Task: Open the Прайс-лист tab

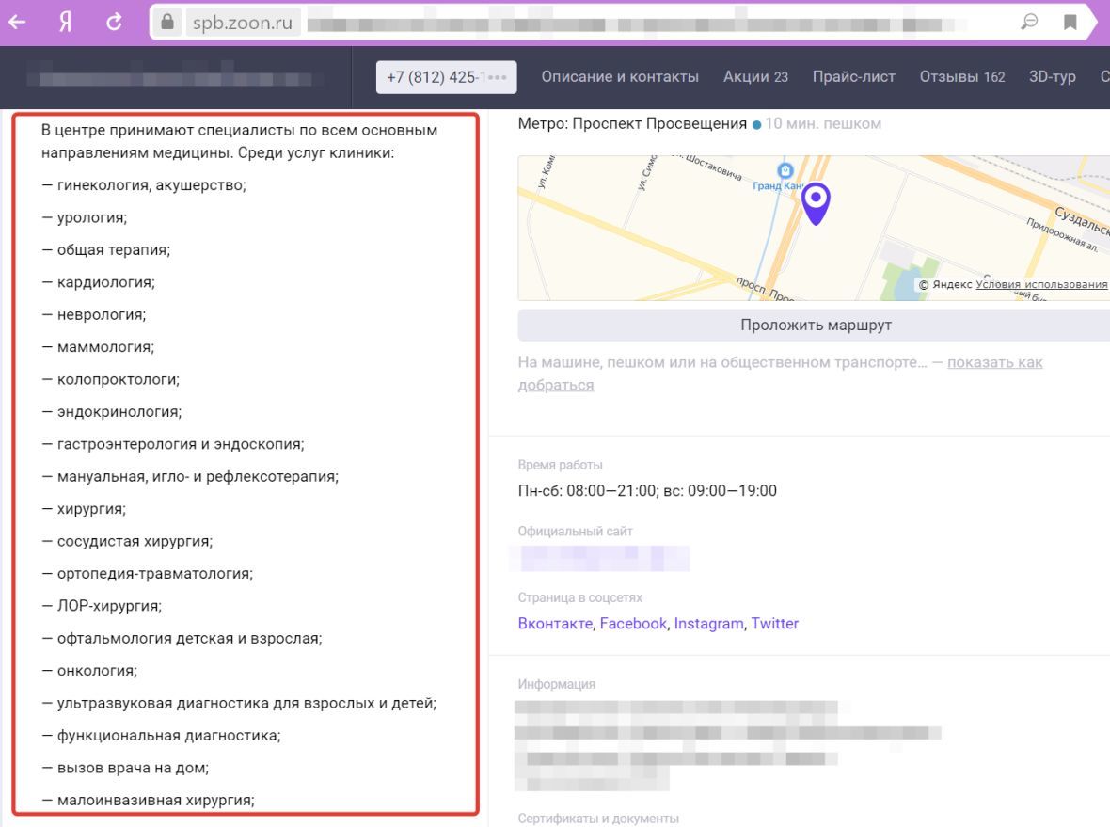Action: click(853, 77)
